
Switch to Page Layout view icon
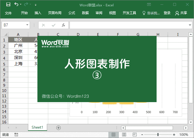tap(124, 135)
